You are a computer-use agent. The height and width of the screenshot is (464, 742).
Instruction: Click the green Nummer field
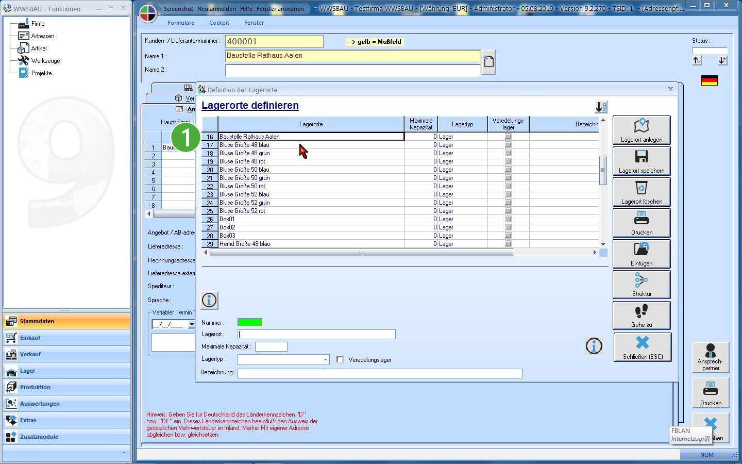[x=249, y=322]
